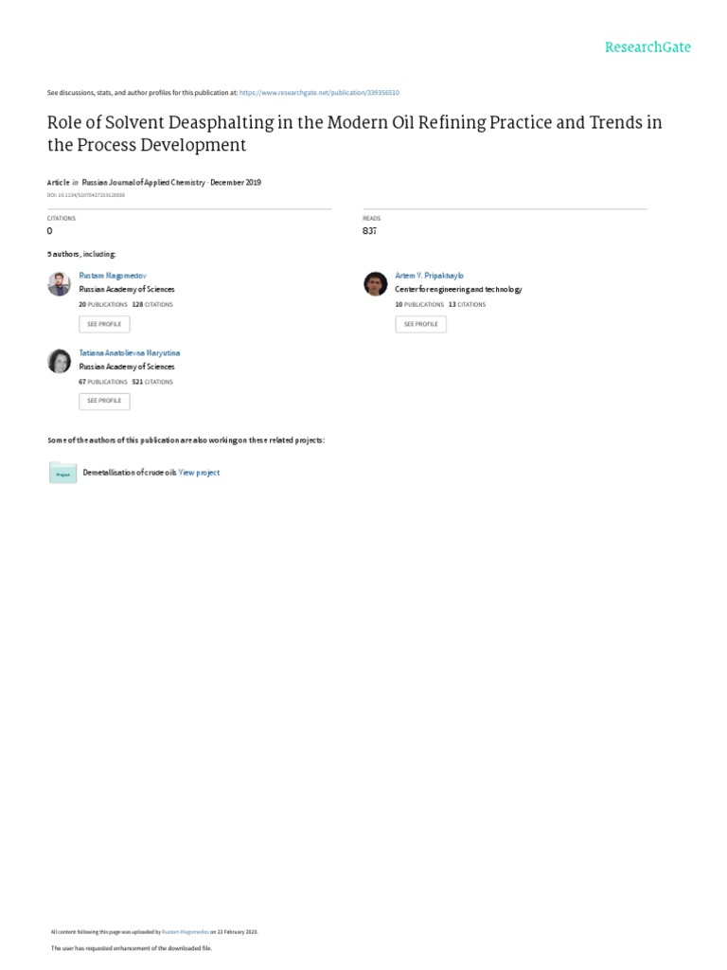The image size is (727, 970).
Task: Click the teal Project icon
Action: 62,473
